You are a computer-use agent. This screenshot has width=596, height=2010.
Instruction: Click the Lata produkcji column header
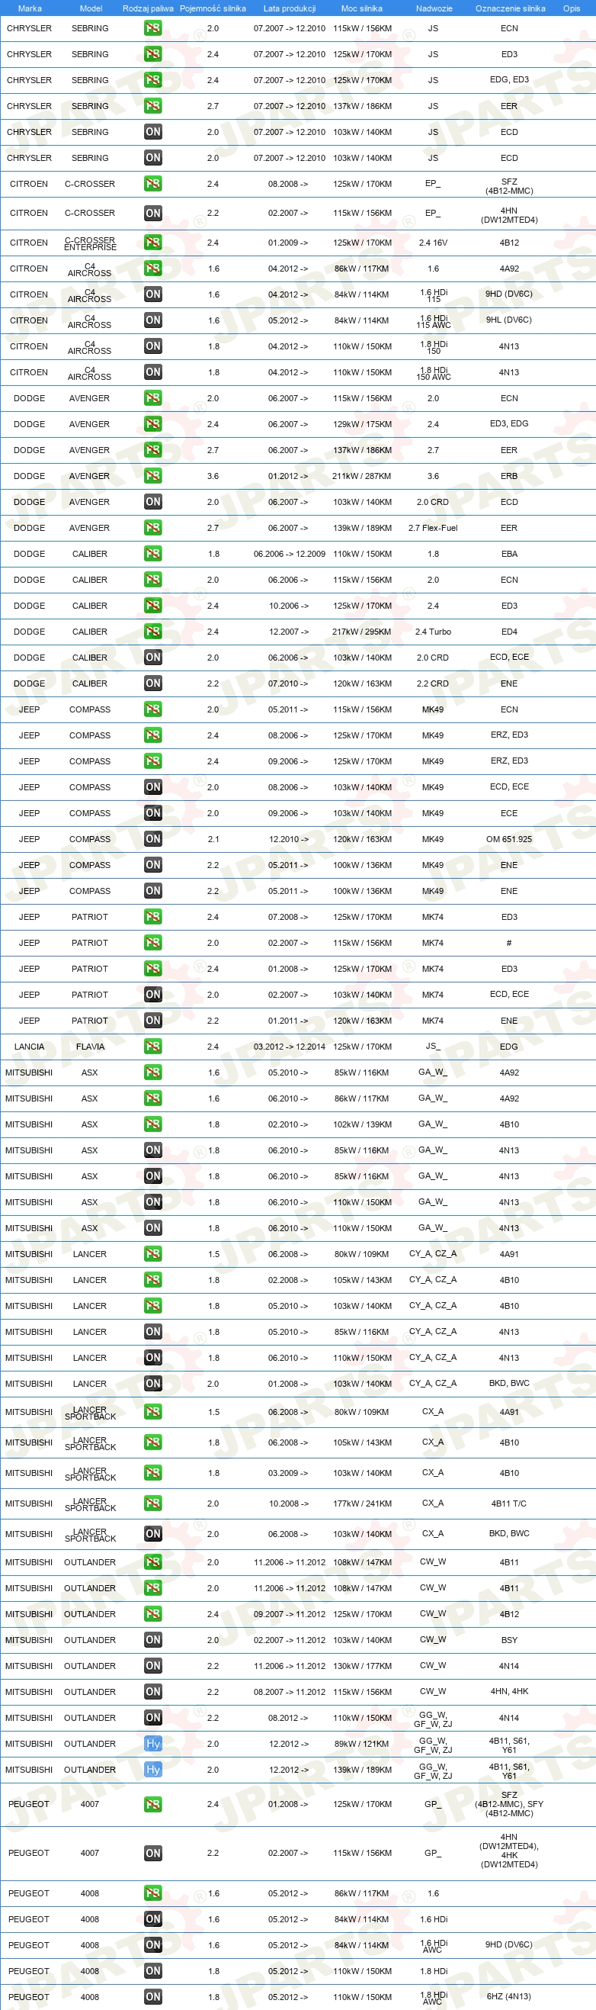click(x=290, y=8)
